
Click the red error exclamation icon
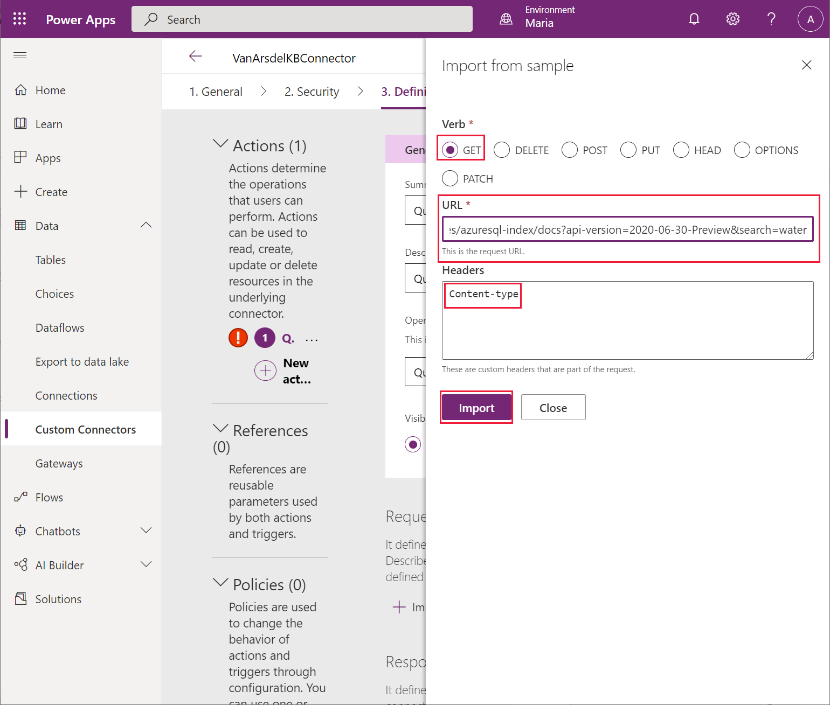point(238,338)
